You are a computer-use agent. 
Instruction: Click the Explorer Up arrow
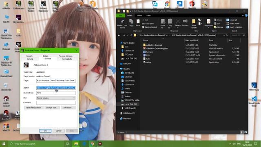click(131, 36)
